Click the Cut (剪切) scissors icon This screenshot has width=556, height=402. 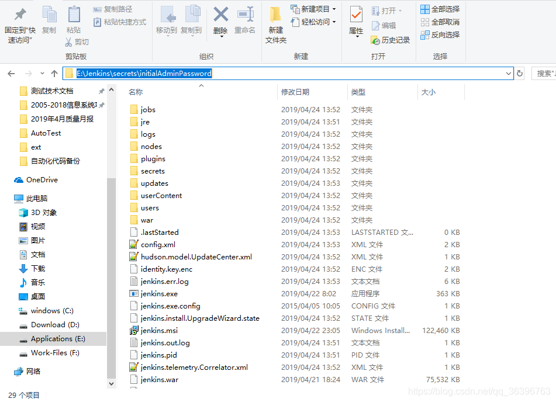pos(69,42)
